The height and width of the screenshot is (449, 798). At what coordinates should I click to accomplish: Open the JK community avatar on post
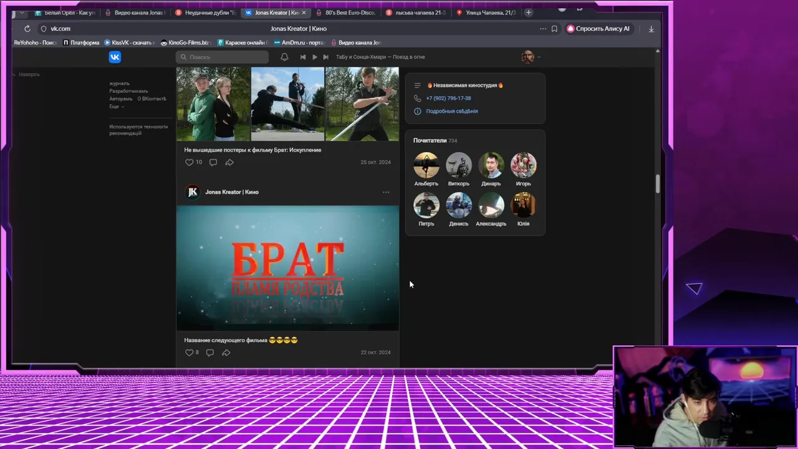pyautogui.click(x=193, y=192)
